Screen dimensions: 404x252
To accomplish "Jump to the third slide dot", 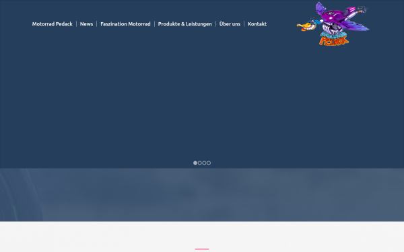I will pyautogui.click(x=204, y=163).
